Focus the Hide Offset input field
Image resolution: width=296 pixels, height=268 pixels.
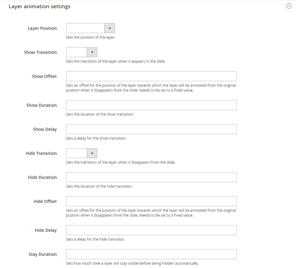(151, 201)
